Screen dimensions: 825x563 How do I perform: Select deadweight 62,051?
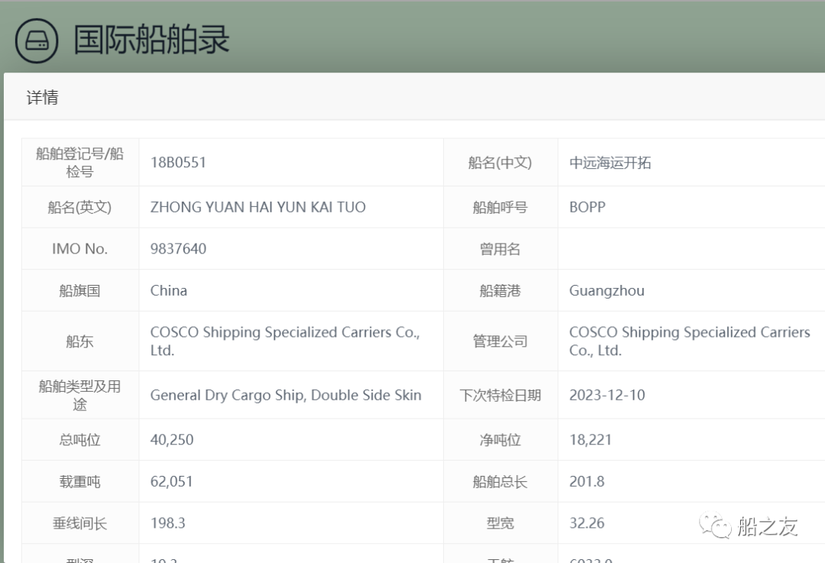tap(172, 481)
